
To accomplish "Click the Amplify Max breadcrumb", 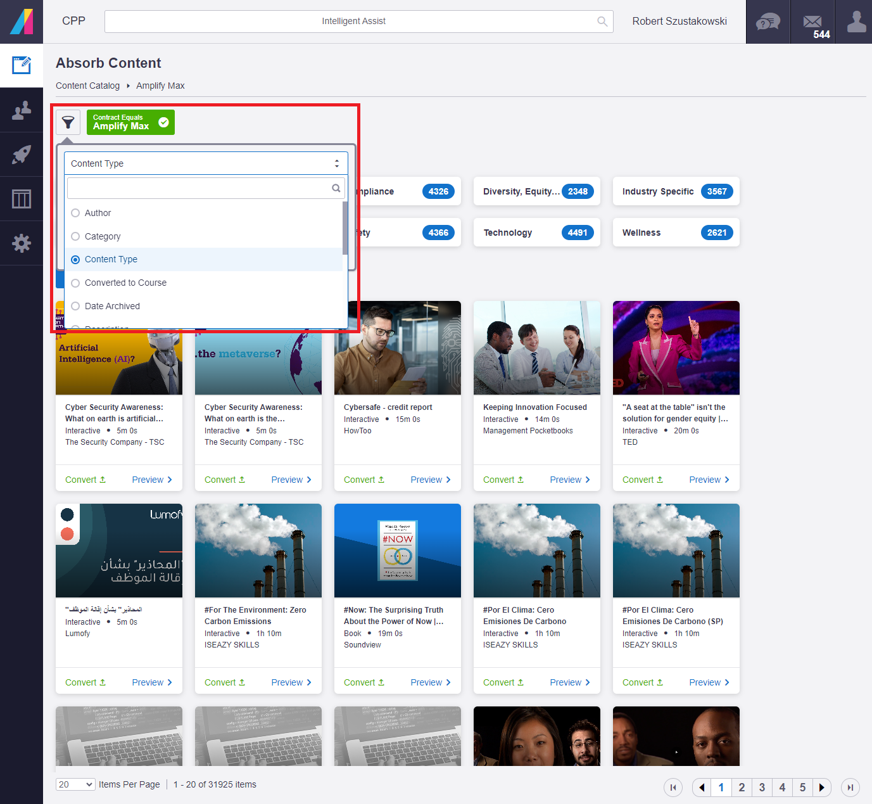I will point(160,86).
